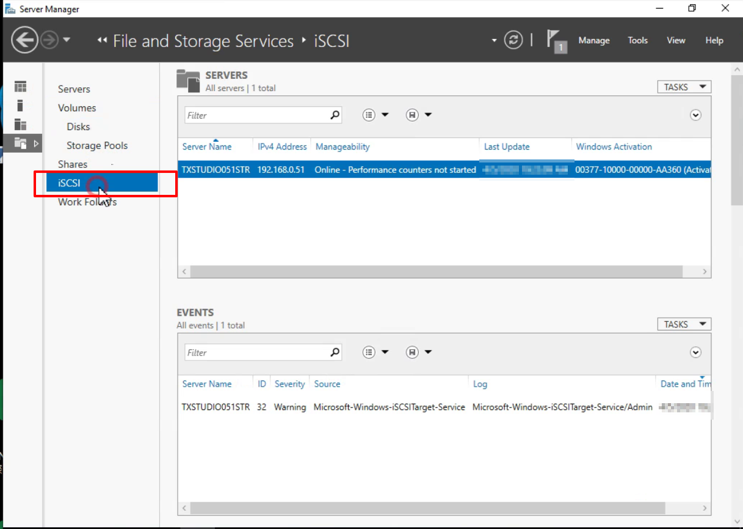Viewport: 743px width, 529px height.
Task: Open the Manage menu
Action: 594,40
